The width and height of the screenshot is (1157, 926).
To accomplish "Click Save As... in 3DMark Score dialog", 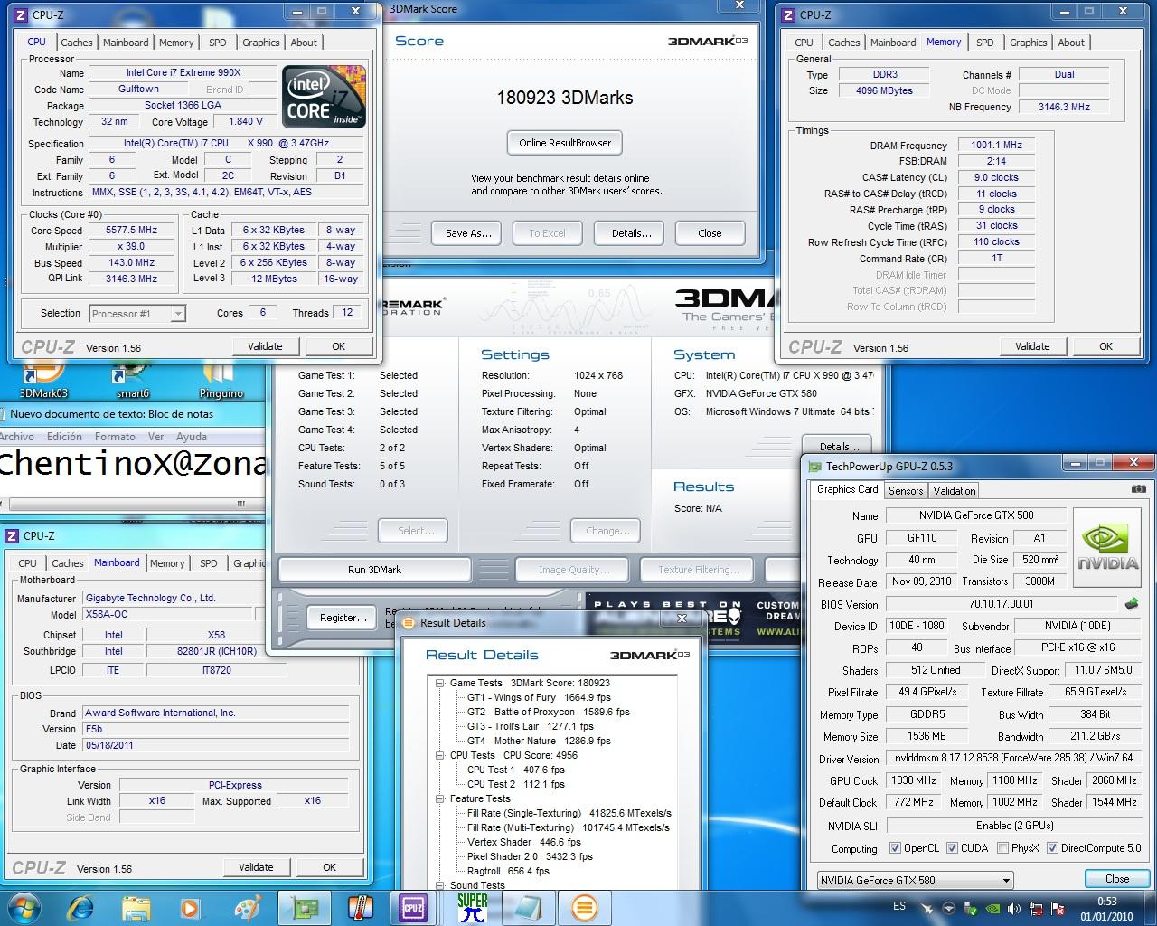I will point(468,233).
